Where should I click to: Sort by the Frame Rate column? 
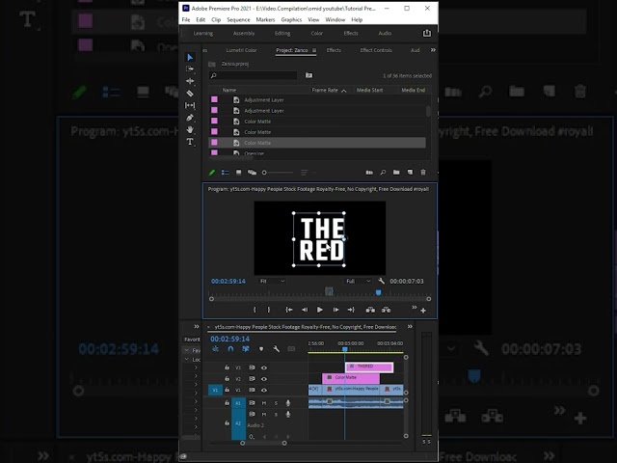[325, 90]
